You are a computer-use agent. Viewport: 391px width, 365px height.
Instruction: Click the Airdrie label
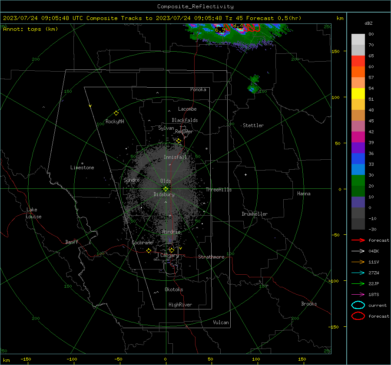(171, 232)
